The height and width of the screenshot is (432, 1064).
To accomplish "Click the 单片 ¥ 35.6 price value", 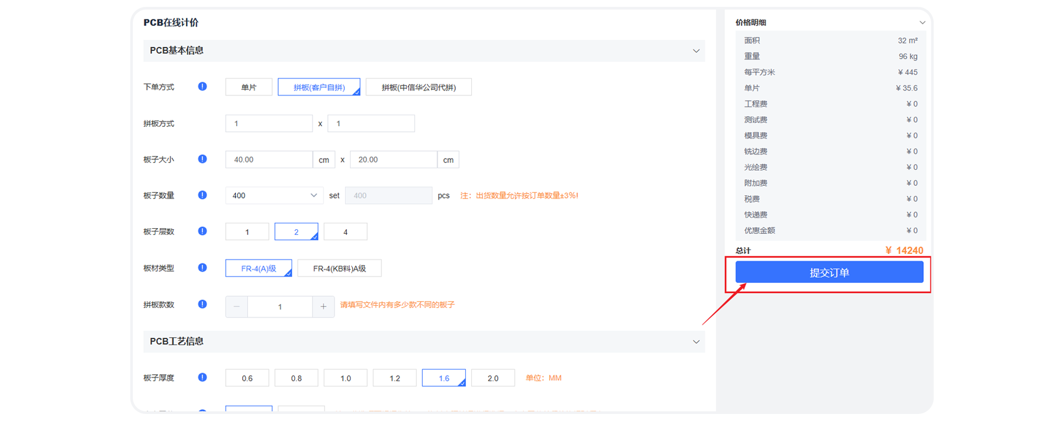I will point(907,88).
